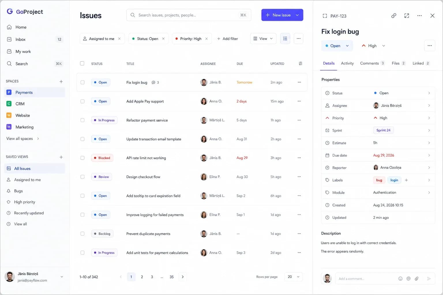The width and height of the screenshot is (443, 295).
Task: Open the more options menu beside PAY-123 header
Action: tap(419, 16)
